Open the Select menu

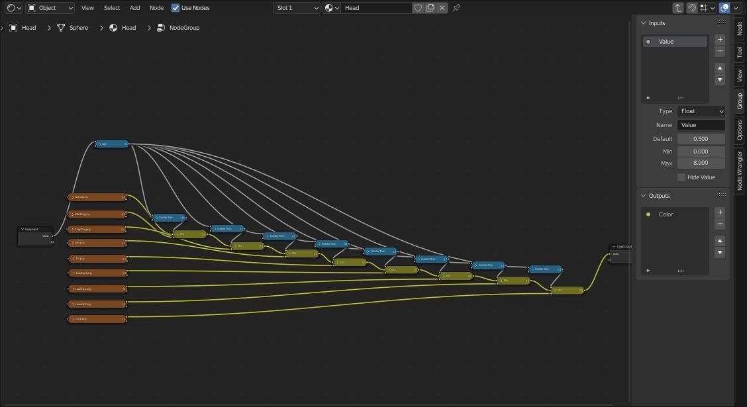[112, 8]
